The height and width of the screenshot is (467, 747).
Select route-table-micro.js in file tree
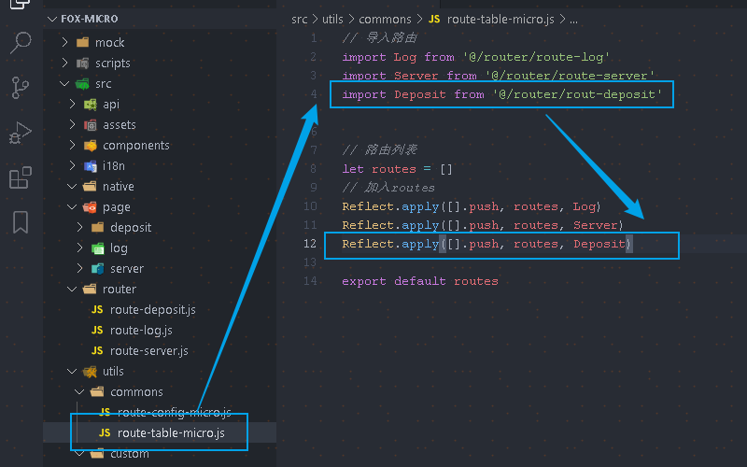point(170,433)
